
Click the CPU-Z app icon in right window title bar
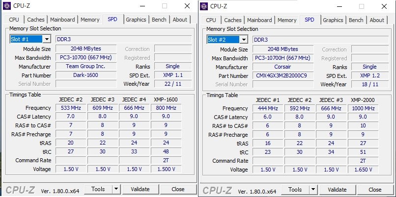pos(204,6)
